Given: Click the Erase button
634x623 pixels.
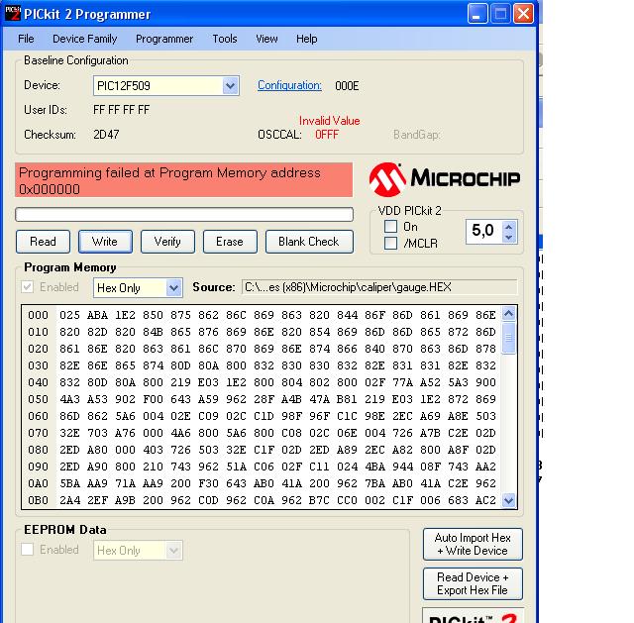Looking at the screenshot, I should tap(230, 242).
